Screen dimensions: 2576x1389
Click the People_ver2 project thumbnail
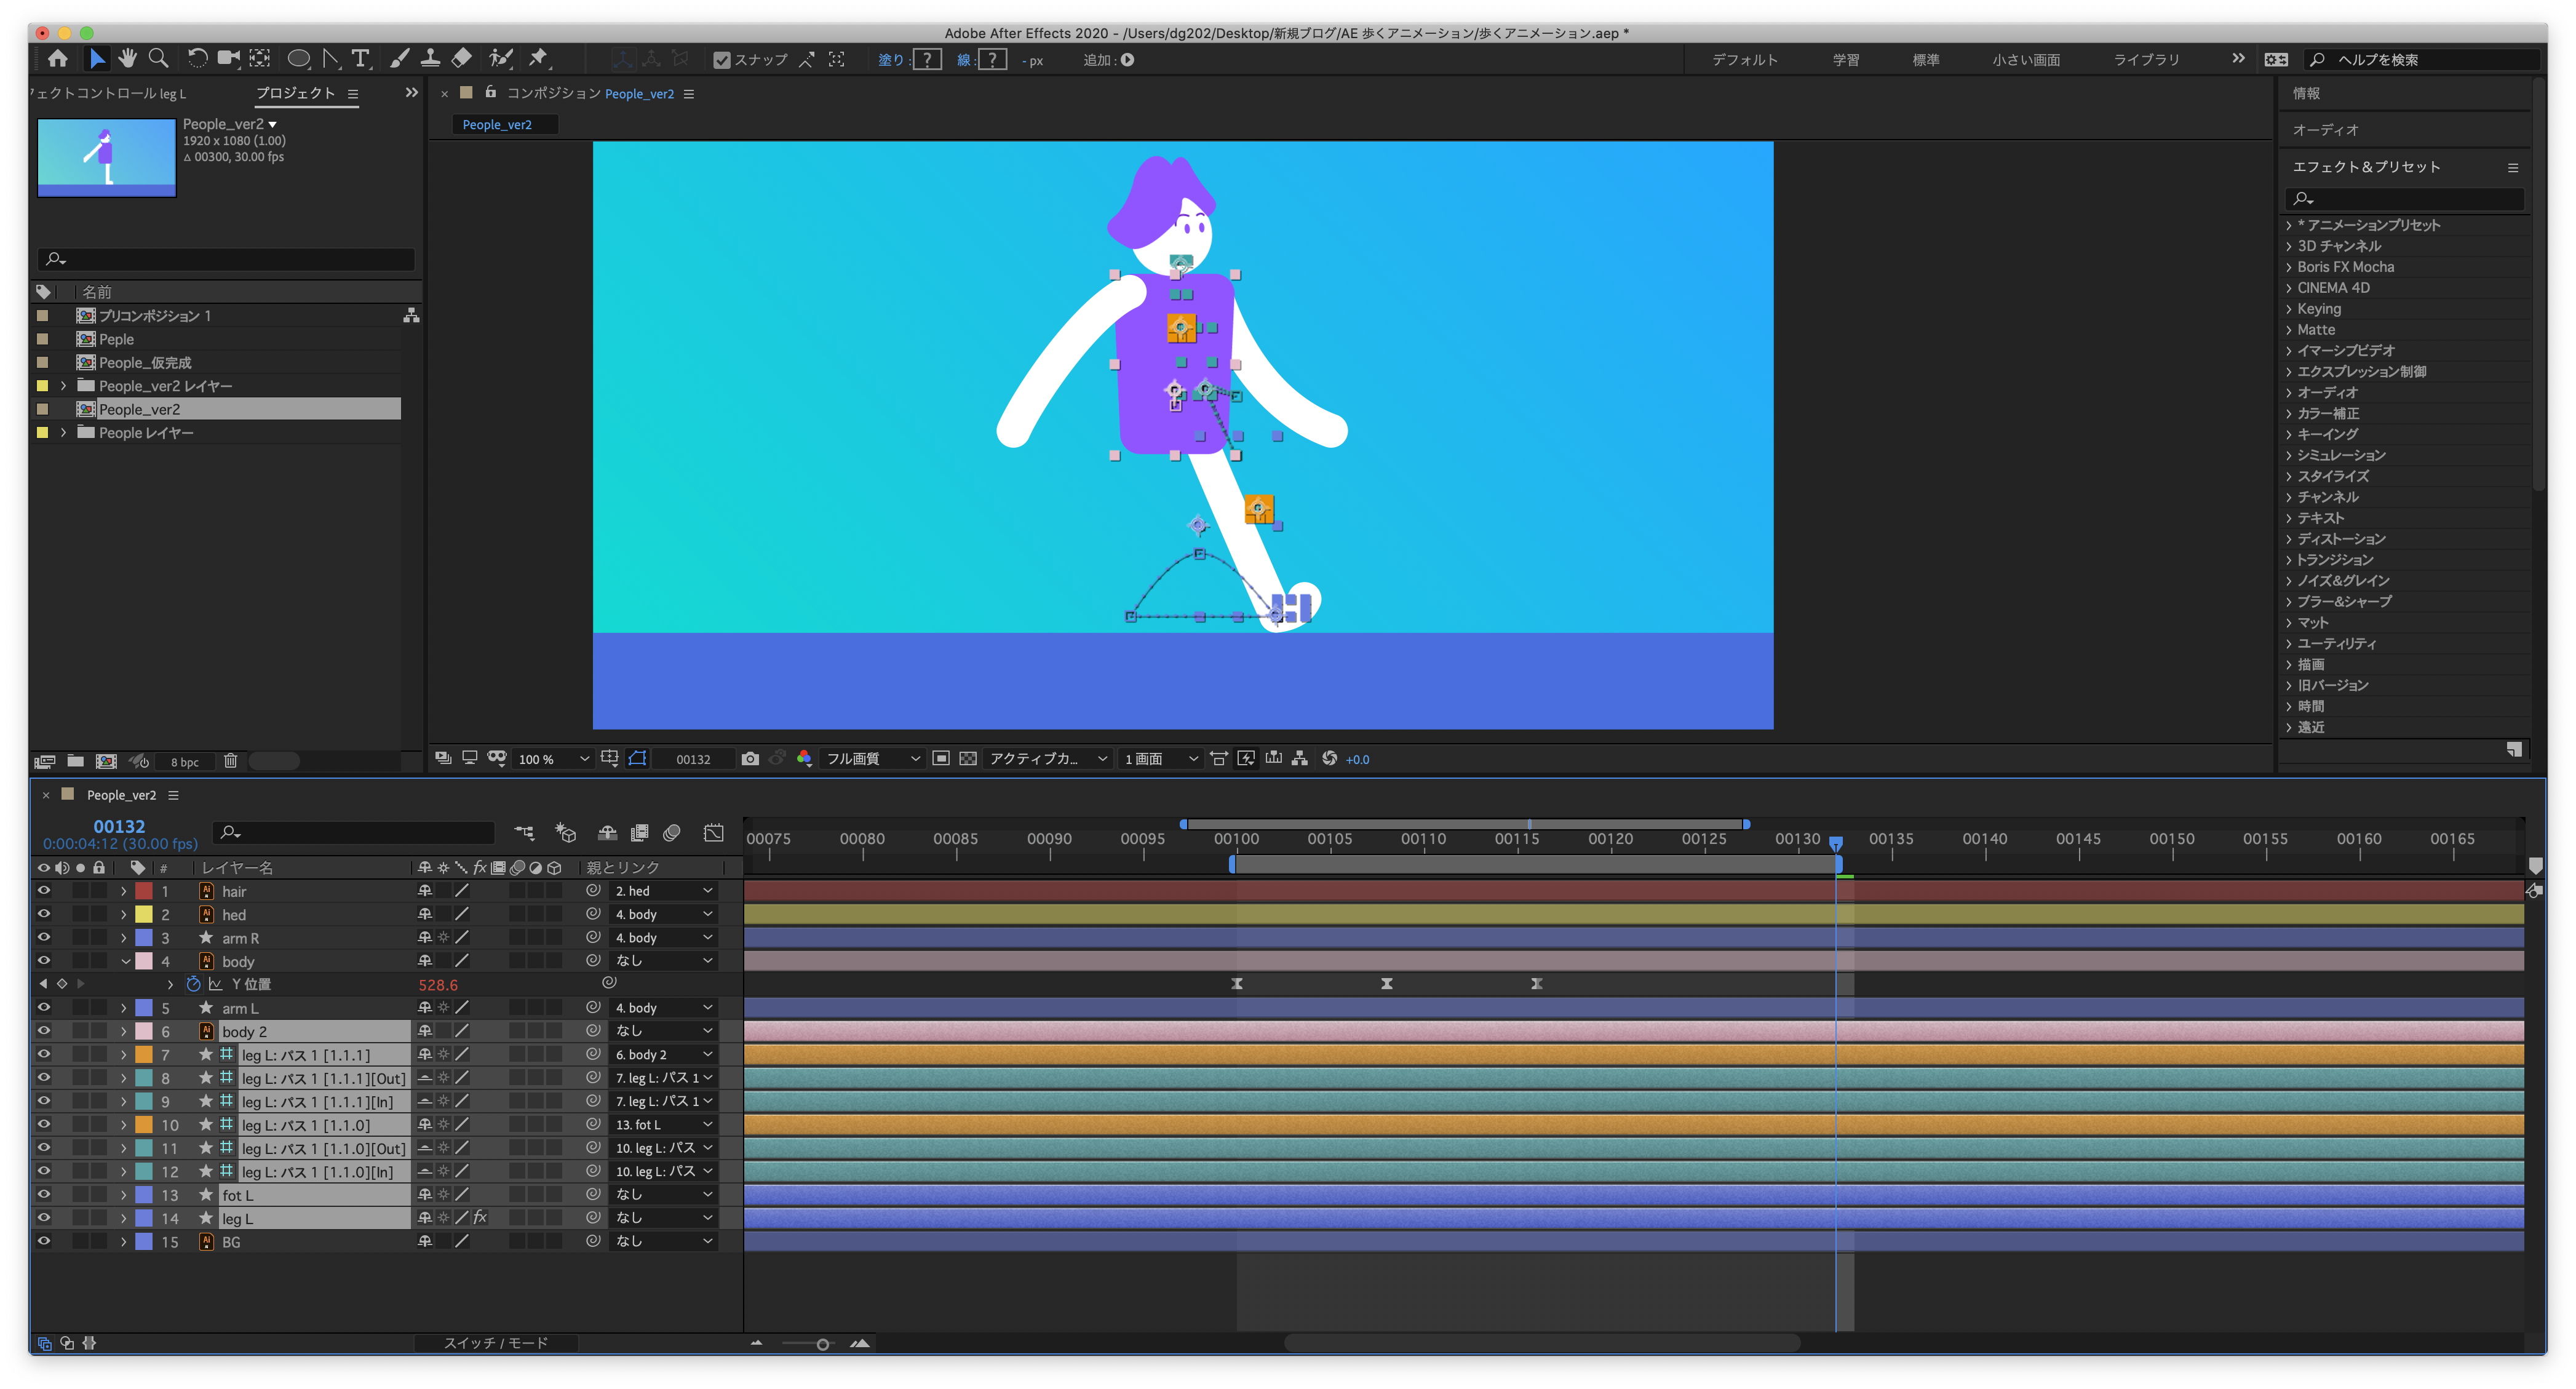(106, 157)
